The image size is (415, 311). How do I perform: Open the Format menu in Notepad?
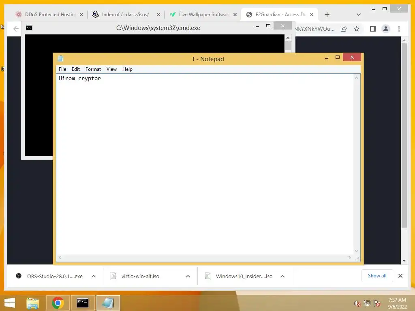click(x=93, y=69)
